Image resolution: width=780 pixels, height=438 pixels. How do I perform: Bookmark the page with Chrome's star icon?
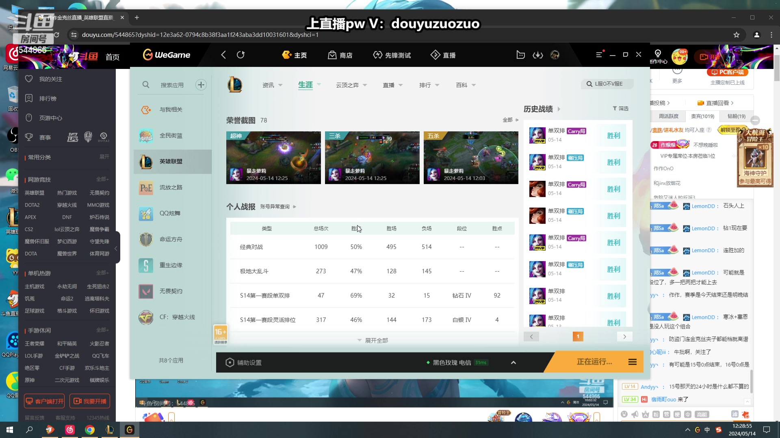click(x=737, y=35)
